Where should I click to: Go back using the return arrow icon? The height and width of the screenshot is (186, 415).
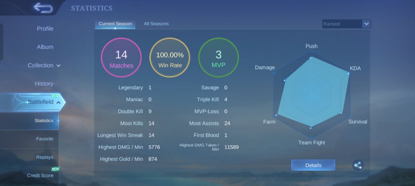coord(43,8)
